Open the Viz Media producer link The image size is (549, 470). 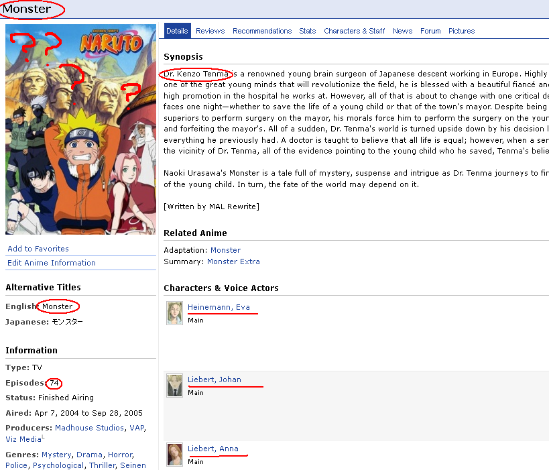pos(23,439)
